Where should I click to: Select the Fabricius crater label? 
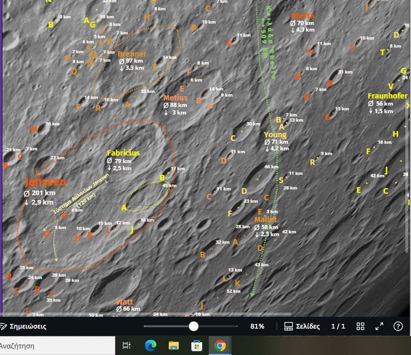pyautogui.click(x=123, y=153)
